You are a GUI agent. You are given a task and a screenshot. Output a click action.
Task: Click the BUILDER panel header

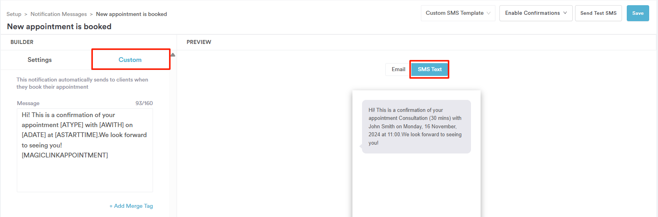tap(22, 42)
